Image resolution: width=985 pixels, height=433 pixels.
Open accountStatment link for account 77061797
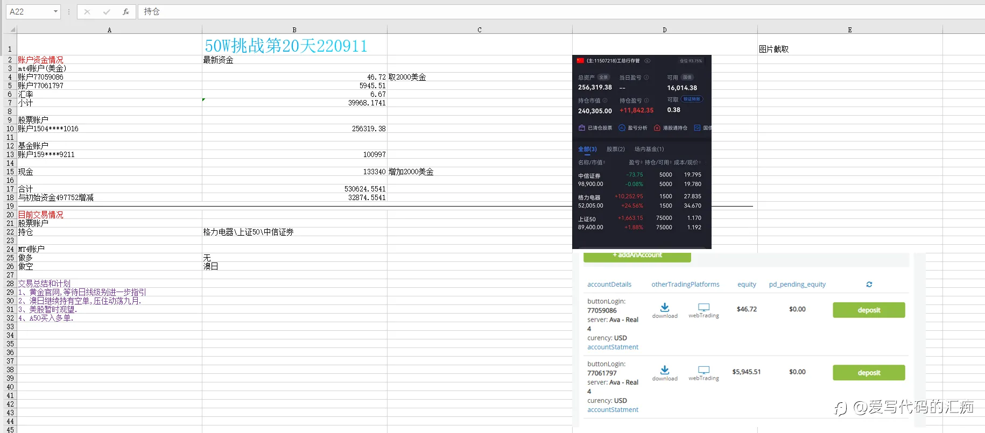613,410
